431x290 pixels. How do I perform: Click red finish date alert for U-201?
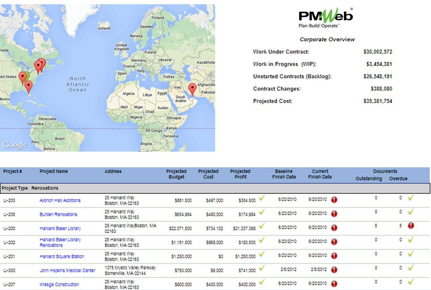point(334,256)
